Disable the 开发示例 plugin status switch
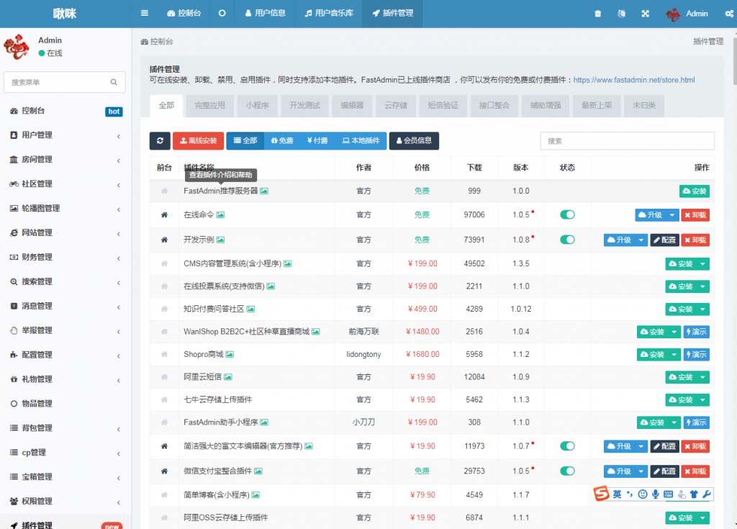This screenshot has width=737, height=529. pos(568,240)
